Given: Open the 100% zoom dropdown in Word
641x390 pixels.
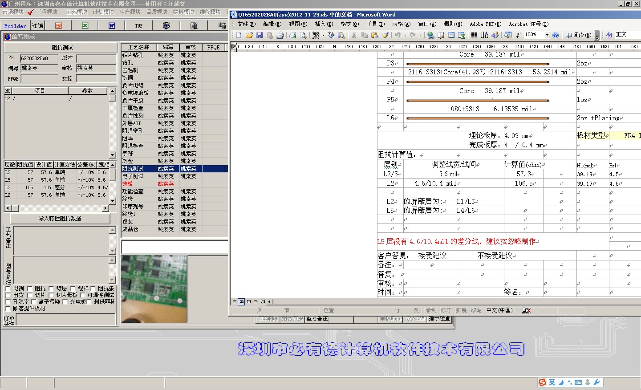Looking at the screenshot, I should coord(547,35).
